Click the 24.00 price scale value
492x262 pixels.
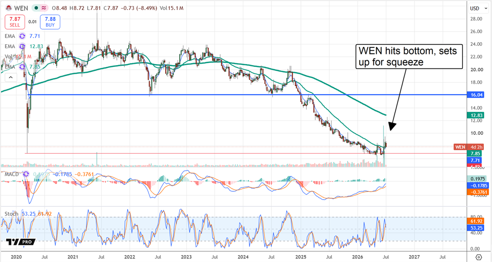476,44
